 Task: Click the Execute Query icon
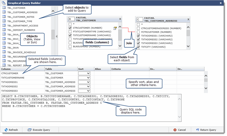29,130
